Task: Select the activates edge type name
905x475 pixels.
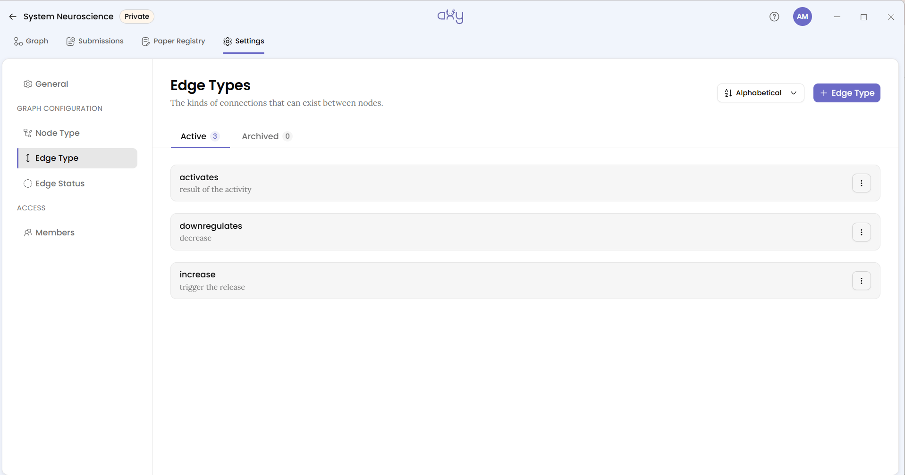Action: [199, 177]
